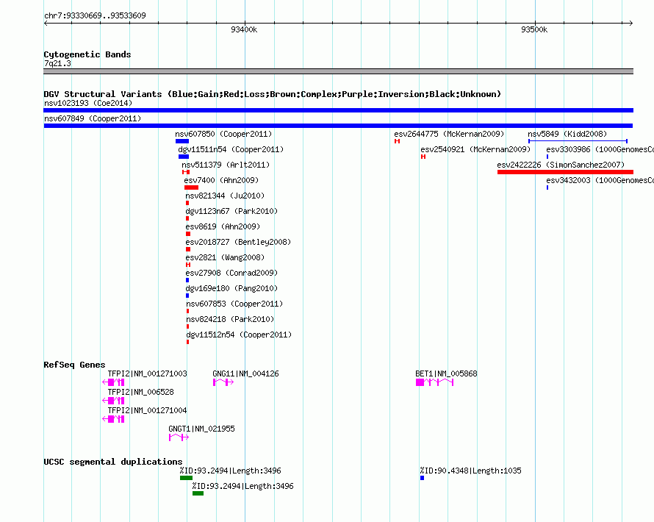Click dgv1123n67 (Park2010) label
The height and width of the screenshot is (522, 654).
(x=231, y=211)
